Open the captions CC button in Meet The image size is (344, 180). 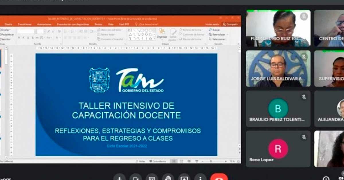(152, 178)
